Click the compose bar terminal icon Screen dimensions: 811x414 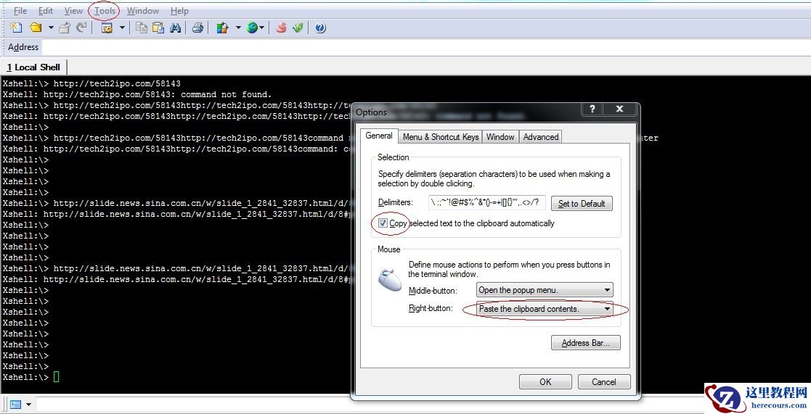(15, 404)
